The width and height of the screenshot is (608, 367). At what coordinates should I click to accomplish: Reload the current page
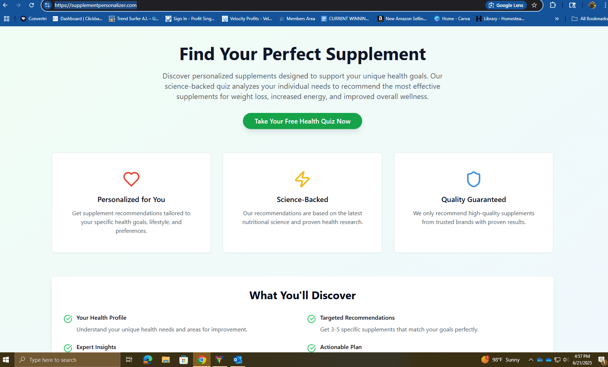pos(32,5)
